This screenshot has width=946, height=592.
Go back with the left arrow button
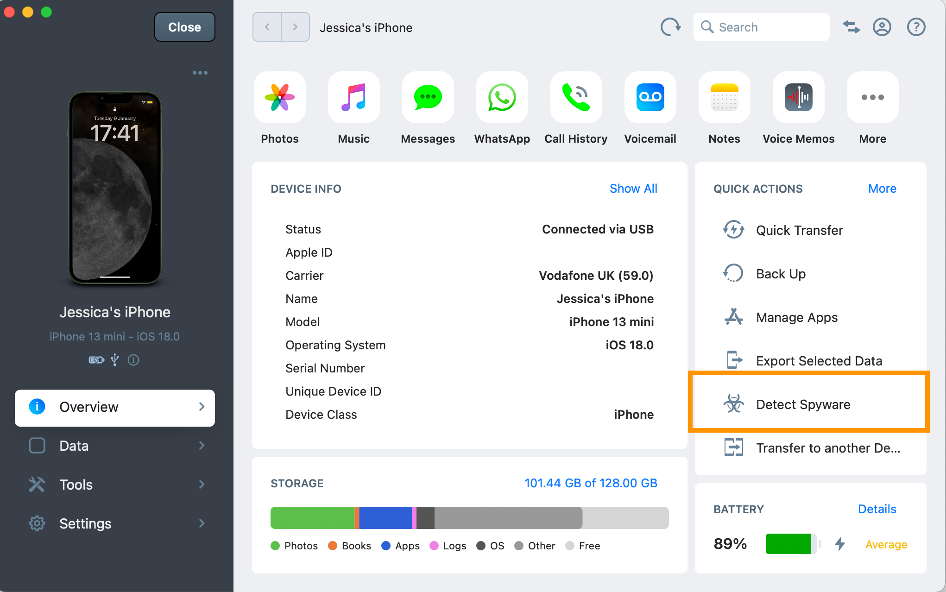(267, 27)
